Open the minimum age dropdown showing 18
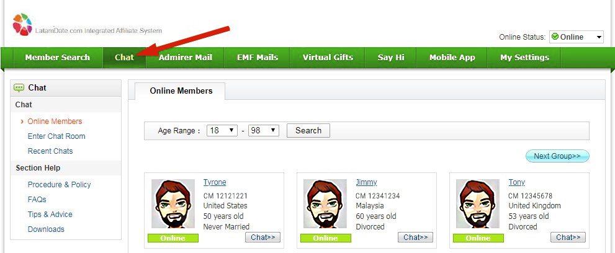Screen dimensions: 615x253 [x=222, y=130]
